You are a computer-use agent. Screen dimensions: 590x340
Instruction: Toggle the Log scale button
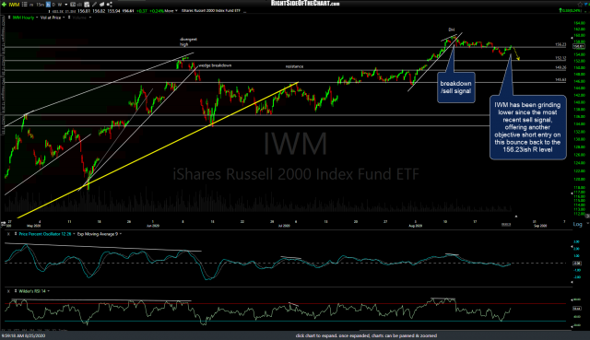click(577, 224)
